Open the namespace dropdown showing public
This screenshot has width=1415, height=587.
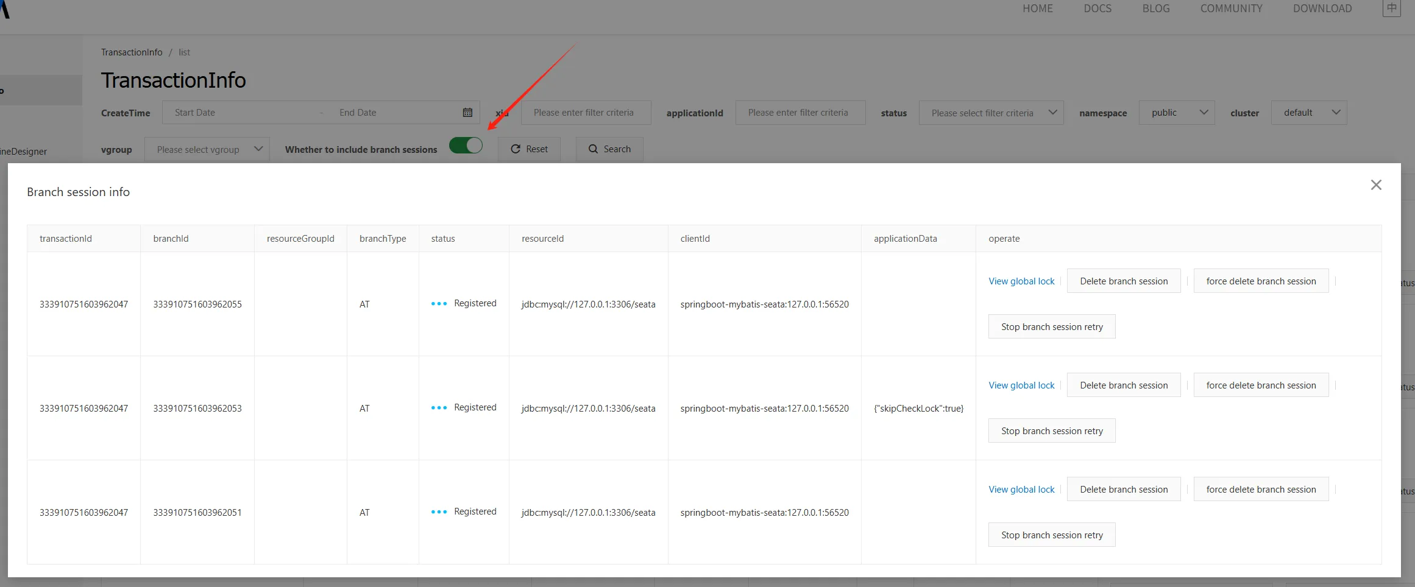coord(1176,113)
